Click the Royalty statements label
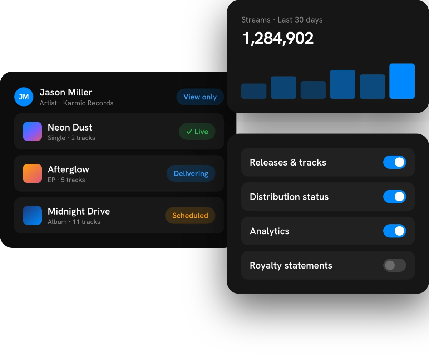Viewport: 429px width, 354px height. 291,266
